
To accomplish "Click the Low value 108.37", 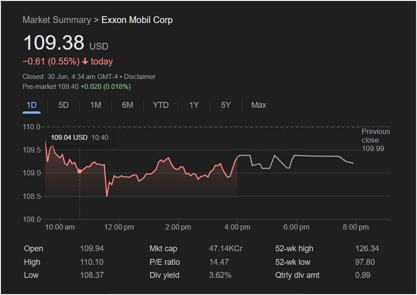I will pyautogui.click(x=92, y=275).
